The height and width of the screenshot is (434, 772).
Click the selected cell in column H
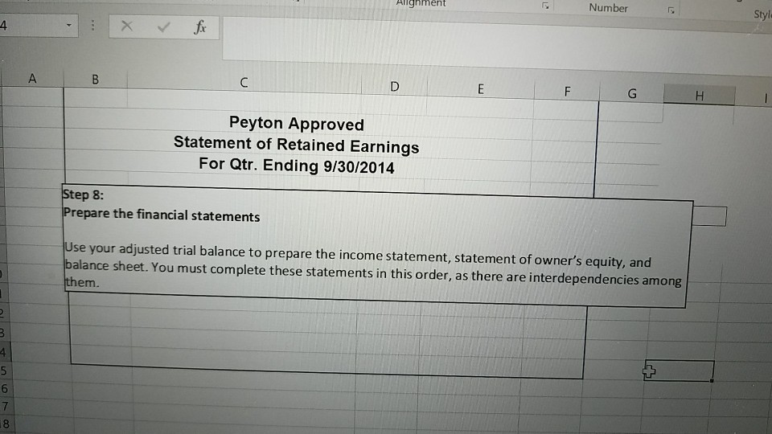click(x=679, y=371)
